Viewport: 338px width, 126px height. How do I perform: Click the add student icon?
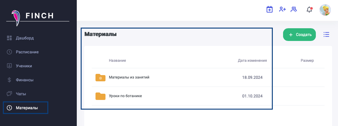[282, 10]
